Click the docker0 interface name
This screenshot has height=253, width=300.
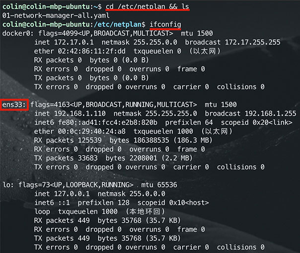(14, 33)
